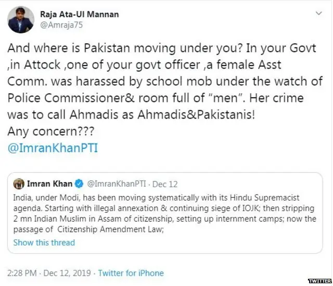This screenshot has height=286, width=333.
Task: Open Imran Khan's small avatar in quoted tweet
Action: click(19, 184)
